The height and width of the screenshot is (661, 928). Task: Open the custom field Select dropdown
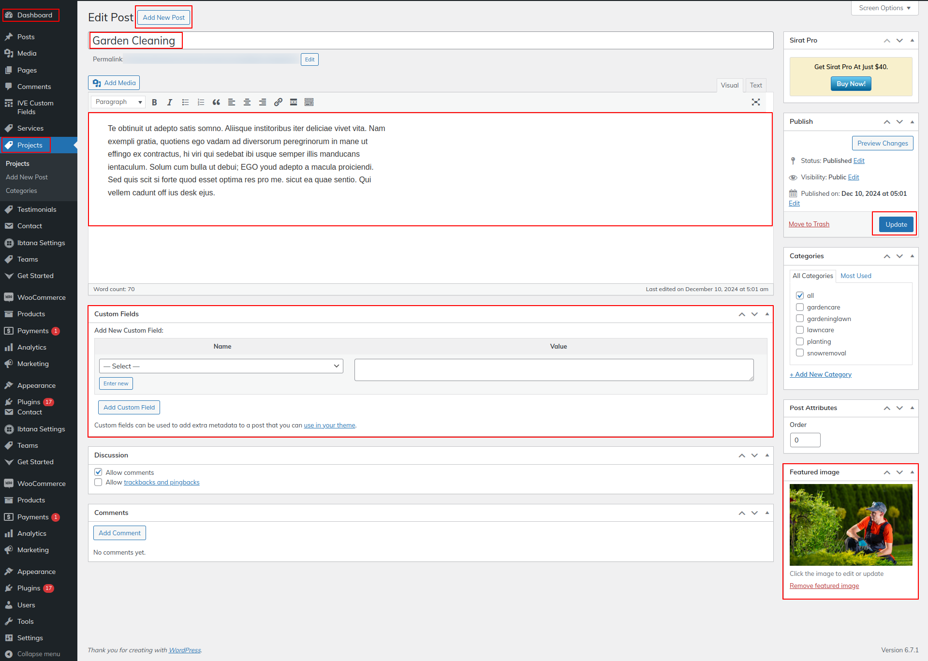[221, 366]
